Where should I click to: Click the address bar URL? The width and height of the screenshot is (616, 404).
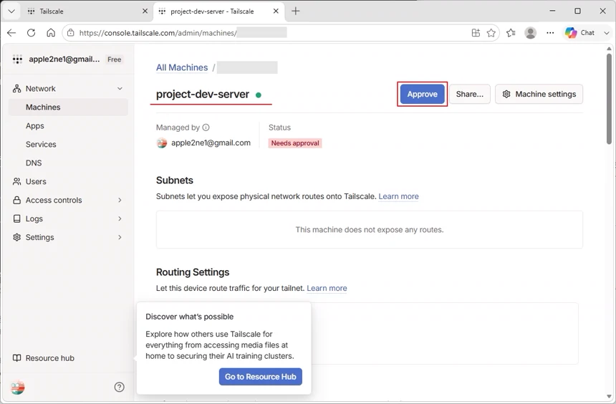(x=158, y=33)
